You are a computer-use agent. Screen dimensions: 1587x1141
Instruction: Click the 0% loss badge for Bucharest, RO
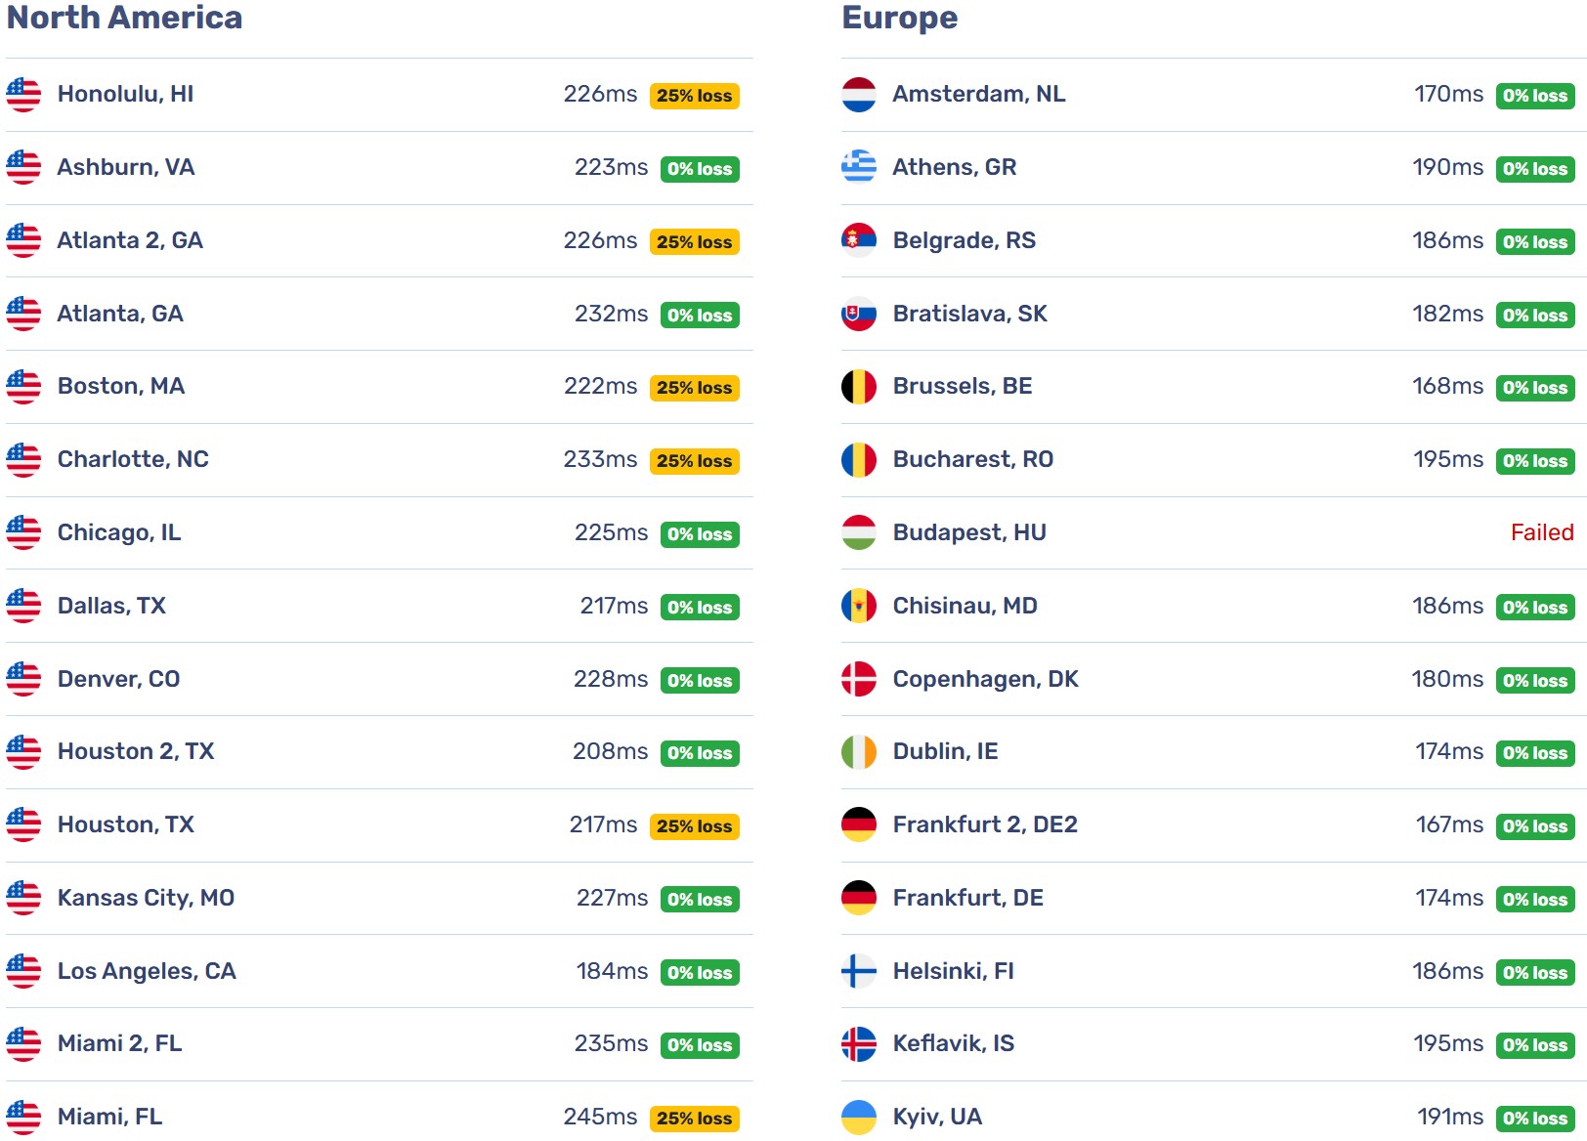1535,461
